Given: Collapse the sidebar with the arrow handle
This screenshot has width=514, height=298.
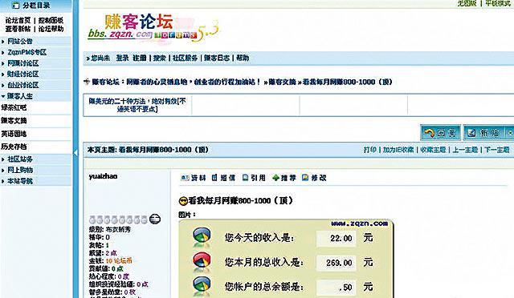Looking at the screenshot, I should click(x=75, y=153).
